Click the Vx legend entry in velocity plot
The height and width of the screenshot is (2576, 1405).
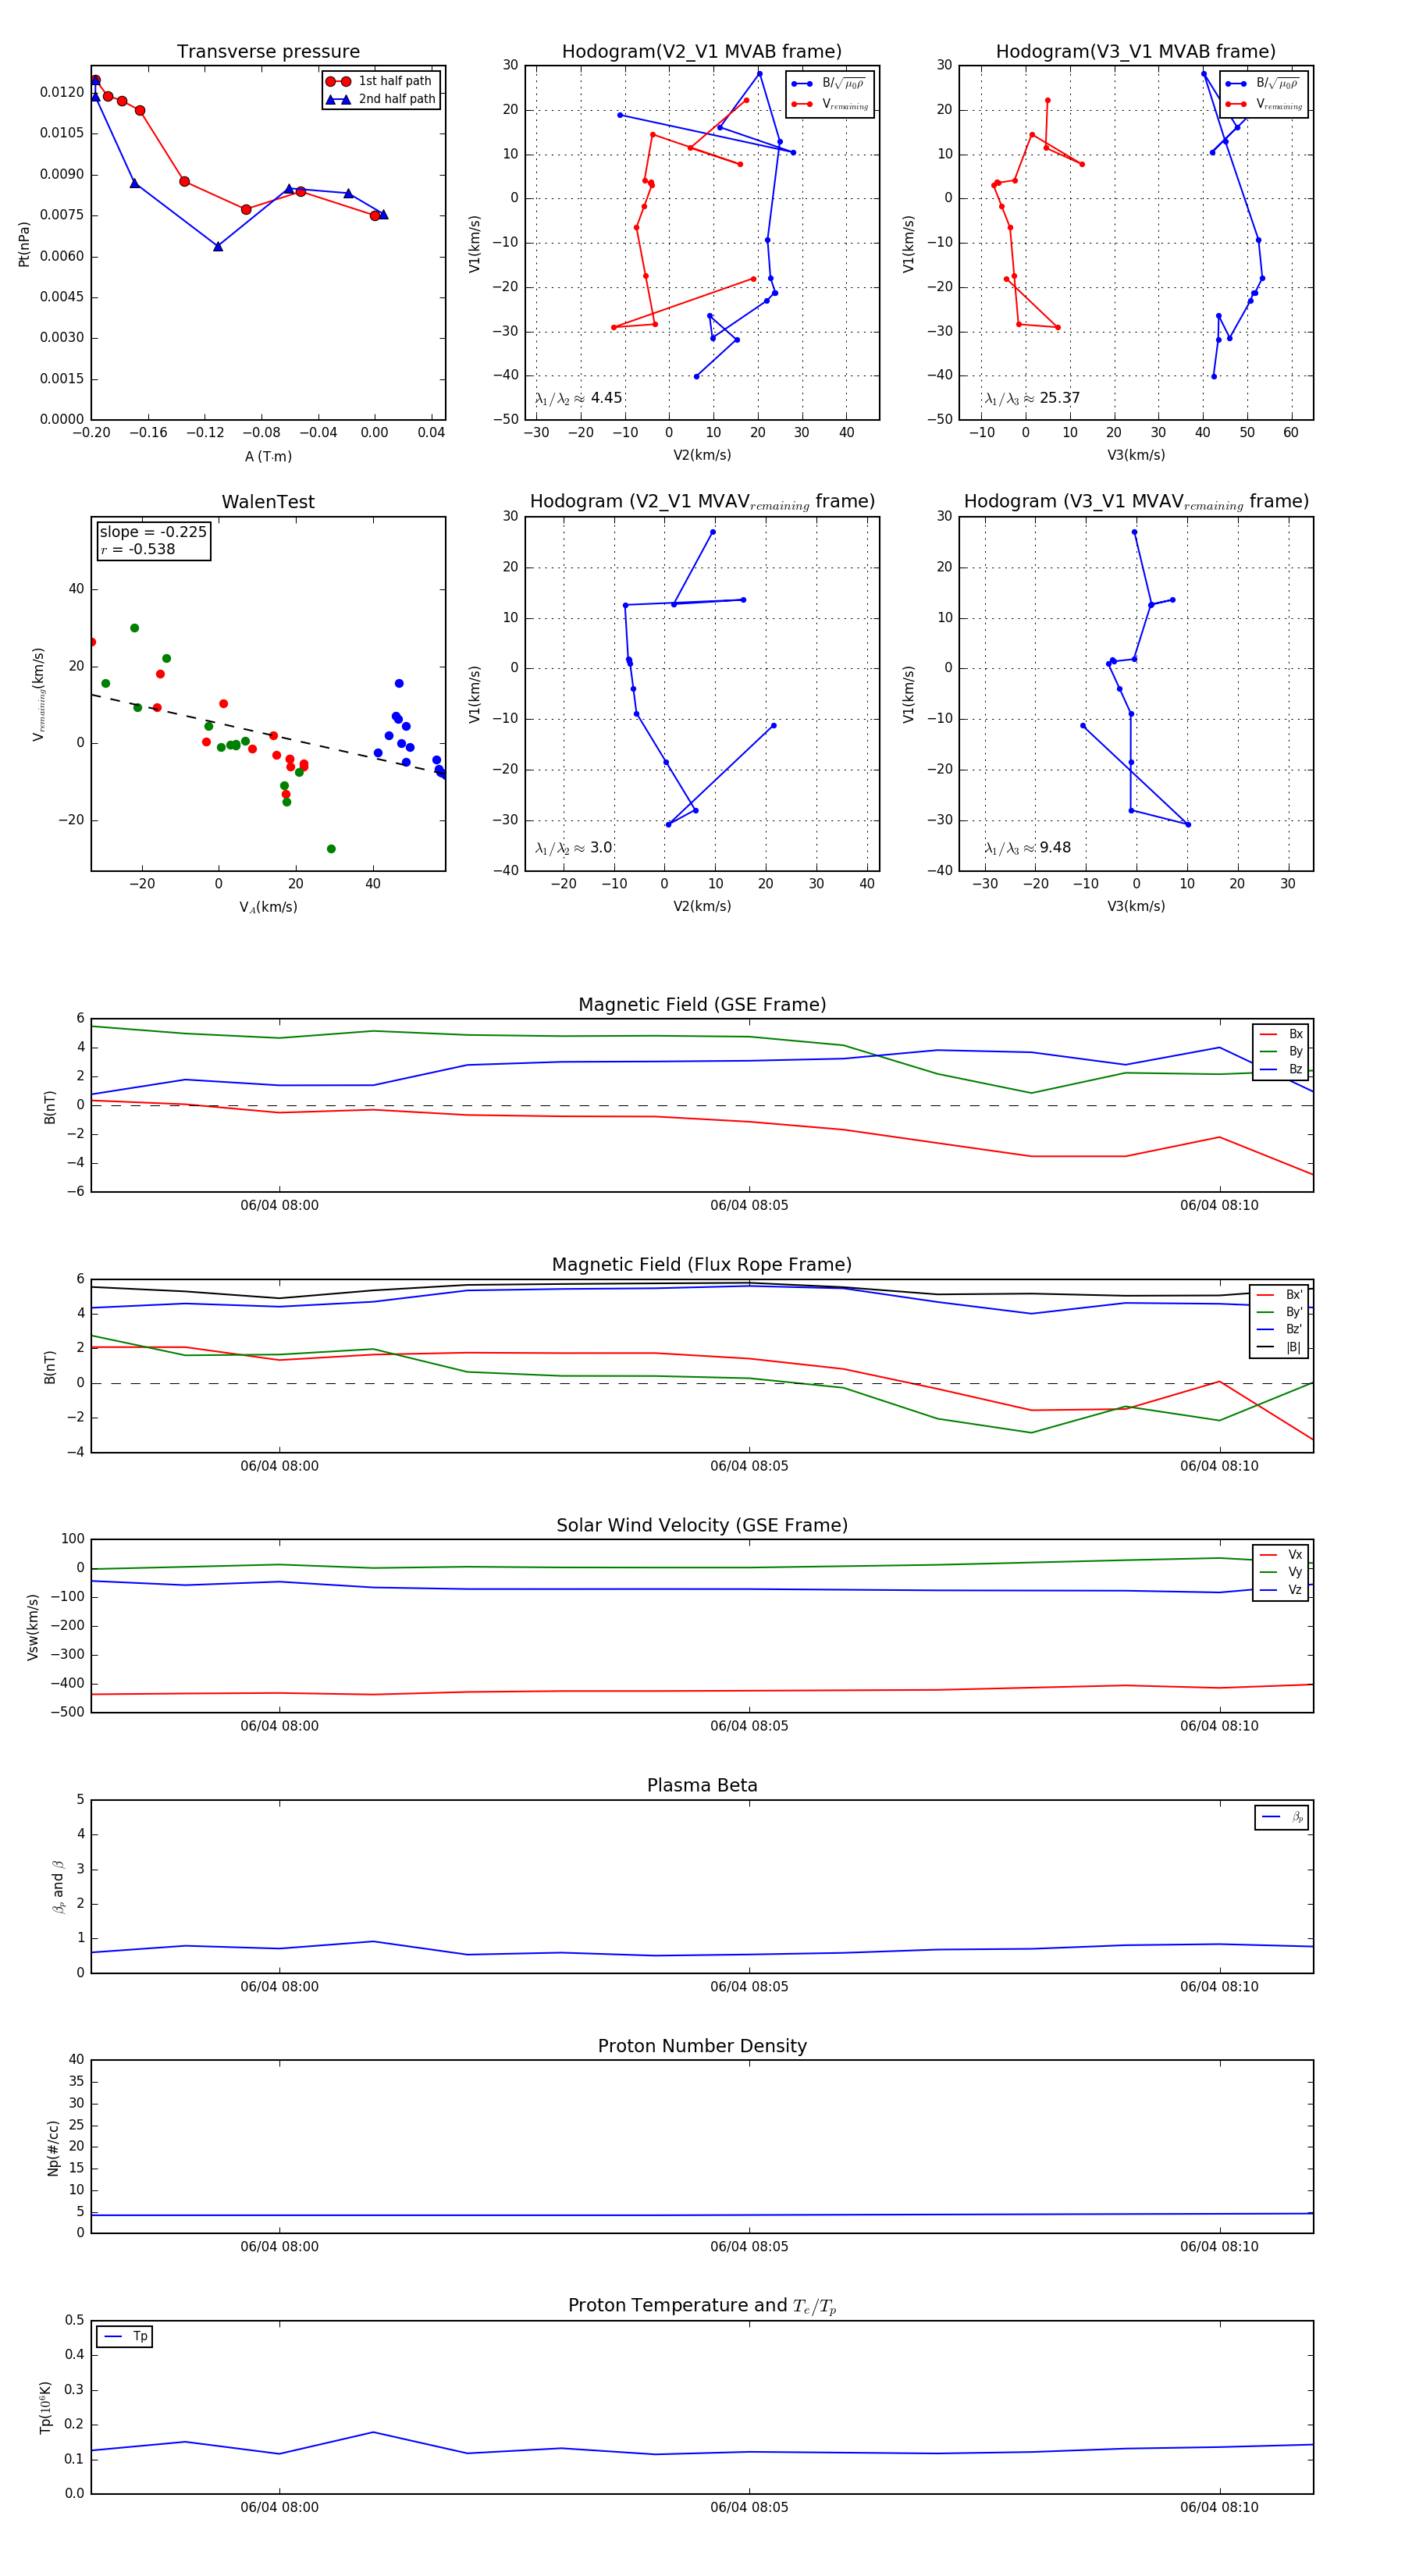(1281, 1554)
